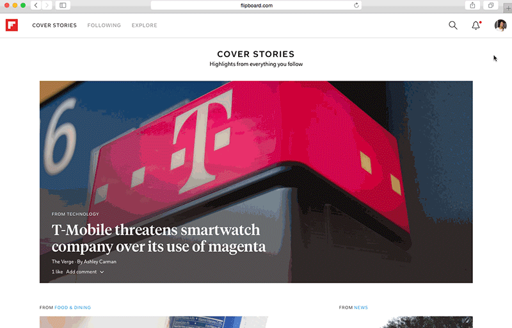The image size is (512, 328).
Task: Open search with the magnifying glass icon
Action: [x=453, y=25]
